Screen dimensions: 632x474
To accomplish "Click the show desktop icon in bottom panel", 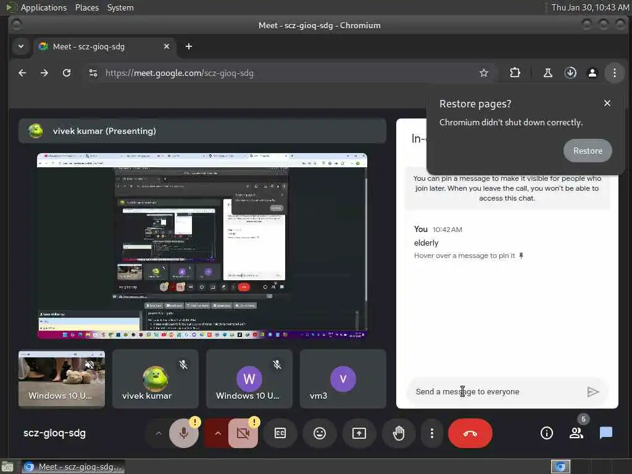I will point(7,467).
